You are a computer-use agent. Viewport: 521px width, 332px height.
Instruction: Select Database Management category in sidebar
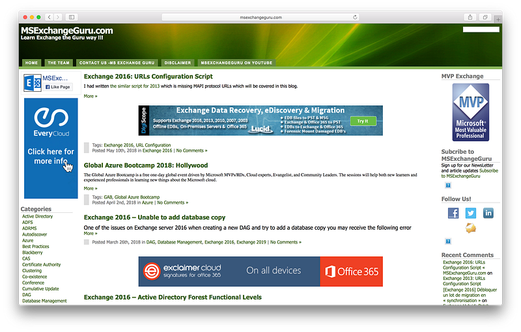(44, 301)
